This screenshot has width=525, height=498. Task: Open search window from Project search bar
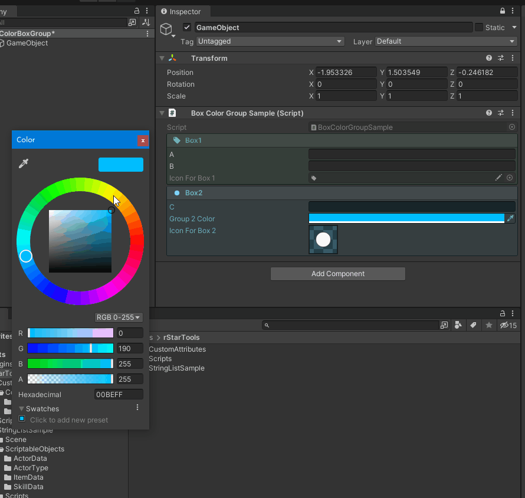tap(444, 325)
